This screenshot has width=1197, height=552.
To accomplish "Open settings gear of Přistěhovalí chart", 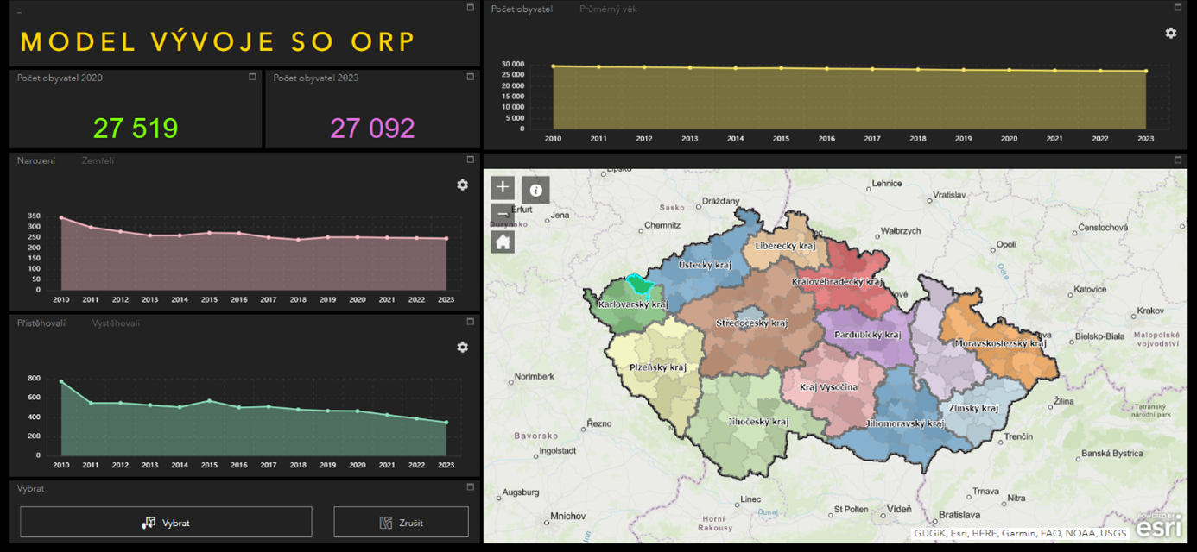I will (x=462, y=347).
